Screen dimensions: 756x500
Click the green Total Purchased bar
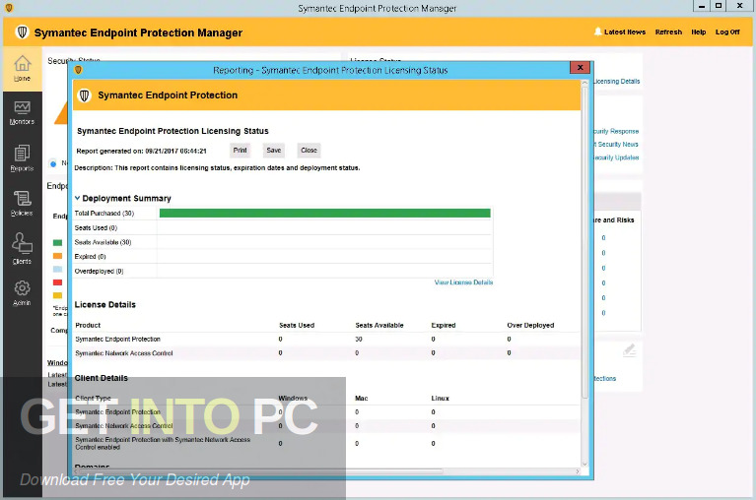(324, 214)
